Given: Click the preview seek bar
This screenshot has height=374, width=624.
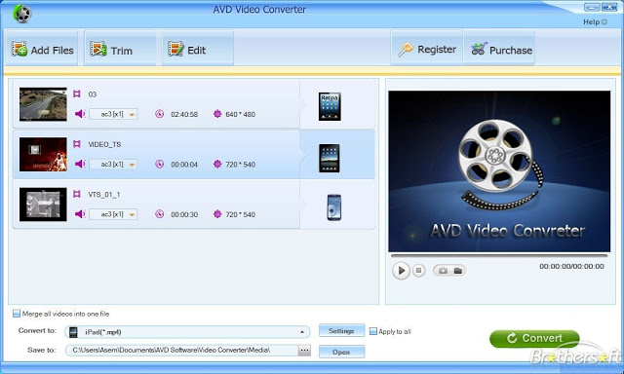Looking at the screenshot, I should [499, 256].
